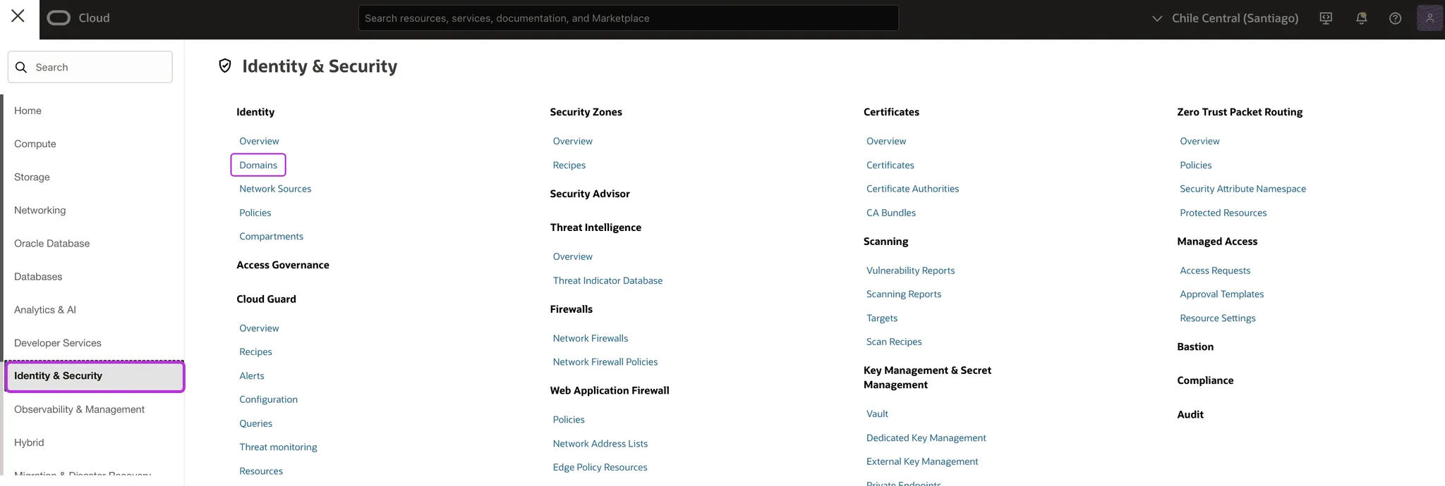Open the Network Firewall Policies link

pos(605,362)
